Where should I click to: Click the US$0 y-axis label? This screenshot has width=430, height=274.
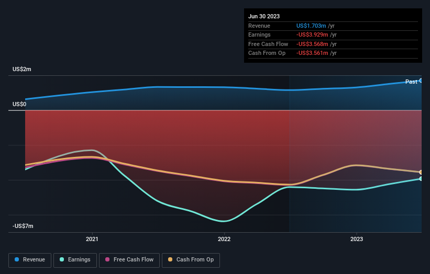point(19,104)
